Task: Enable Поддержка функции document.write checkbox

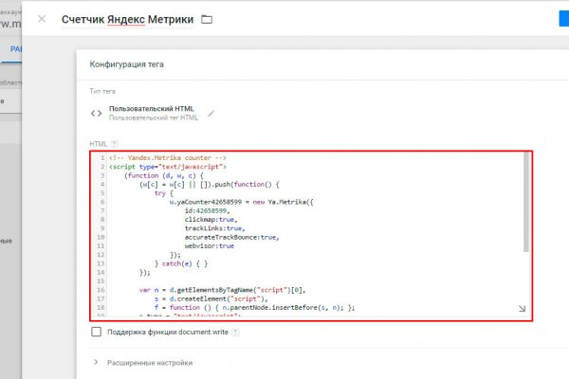Action: pos(96,332)
